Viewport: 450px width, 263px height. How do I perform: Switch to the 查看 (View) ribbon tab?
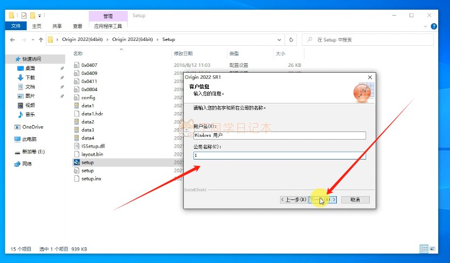pos(77,26)
